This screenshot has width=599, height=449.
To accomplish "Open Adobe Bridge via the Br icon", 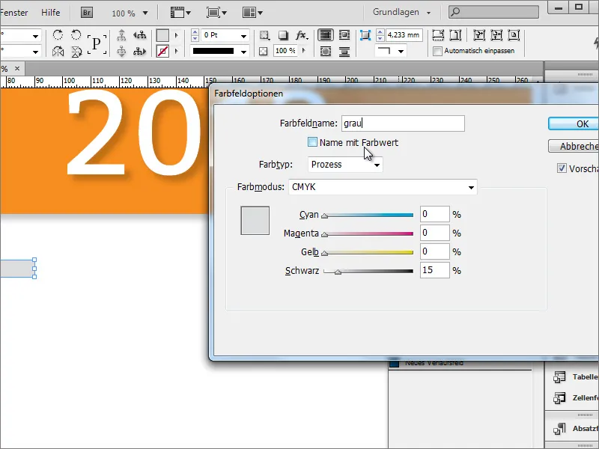I will (87, 13).
